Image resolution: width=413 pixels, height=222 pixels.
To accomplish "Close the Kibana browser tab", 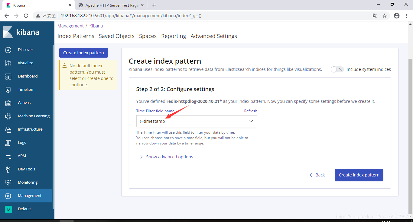I will click(70, 5).
